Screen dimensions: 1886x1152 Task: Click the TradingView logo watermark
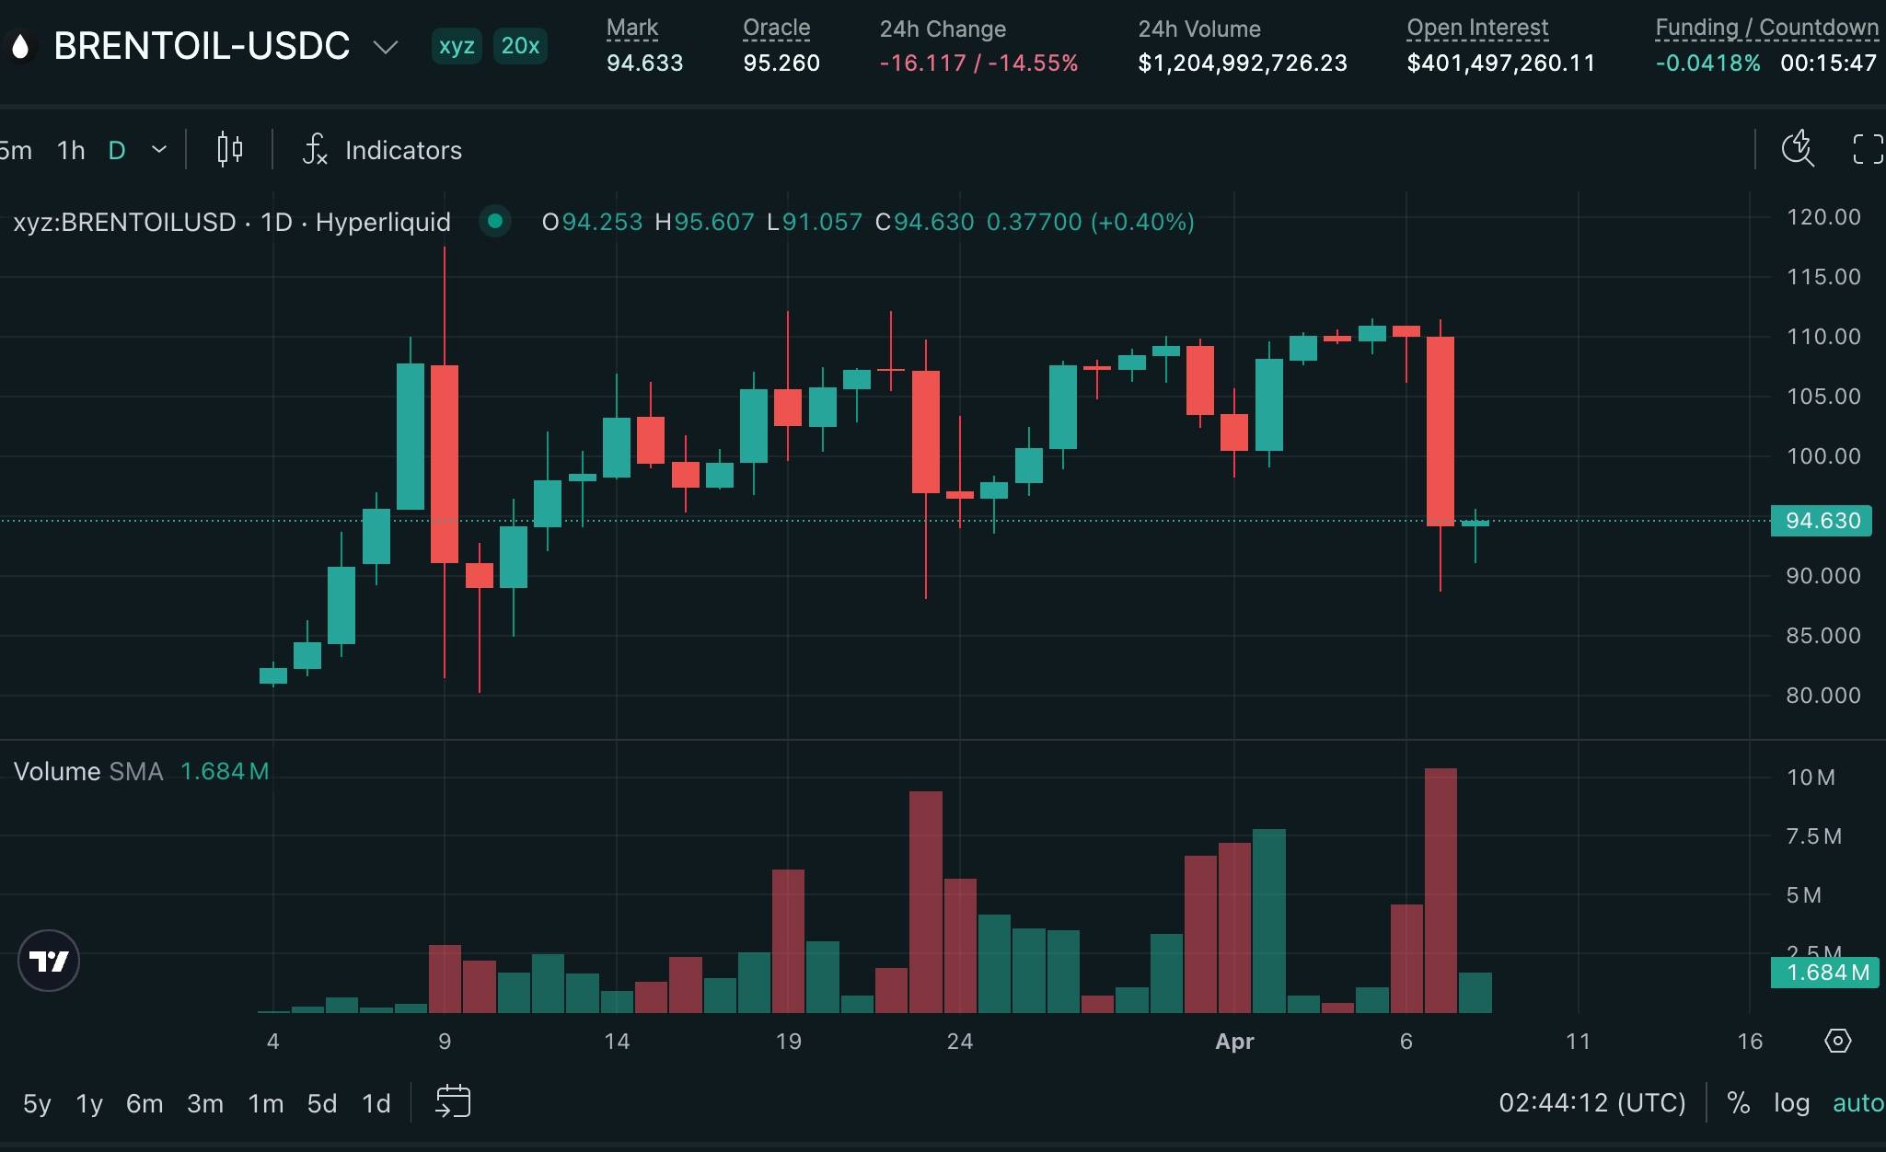(49, 960)
